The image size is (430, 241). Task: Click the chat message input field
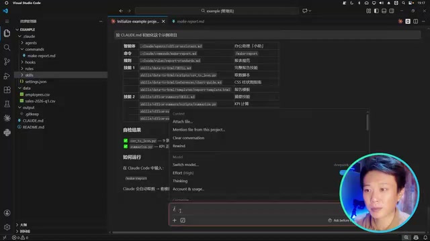255,210
